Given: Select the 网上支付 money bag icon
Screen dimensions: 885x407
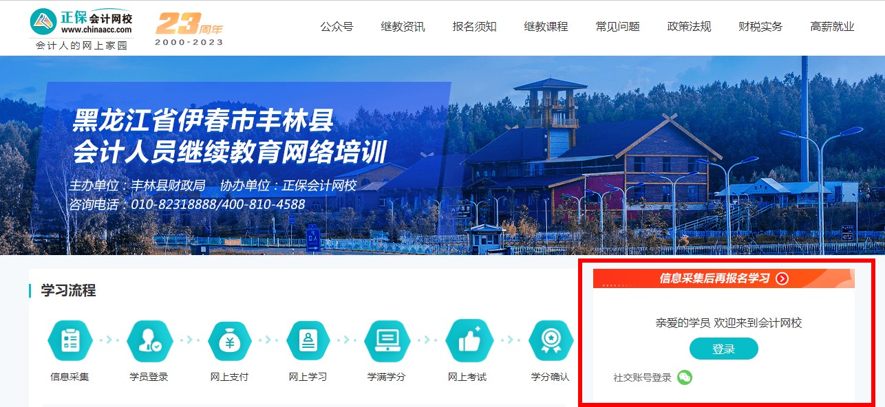Looking at the screenshot, I should (229, 341).
